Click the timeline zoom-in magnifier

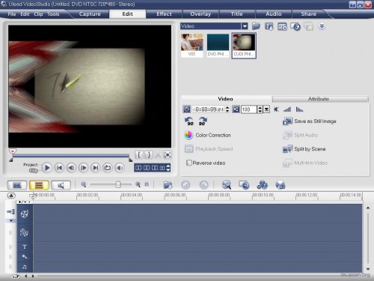[138, 184]
